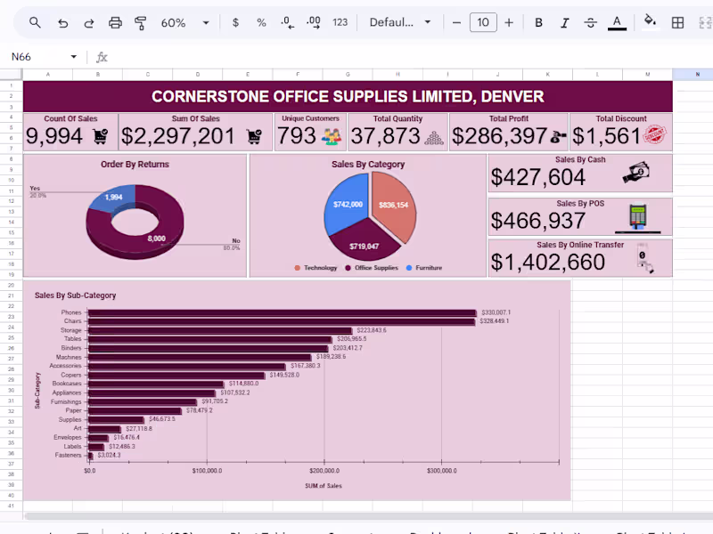This screenshot has height=534, width=713.
Task: Toggle italic formatting
Action: (x=565, y=22)
